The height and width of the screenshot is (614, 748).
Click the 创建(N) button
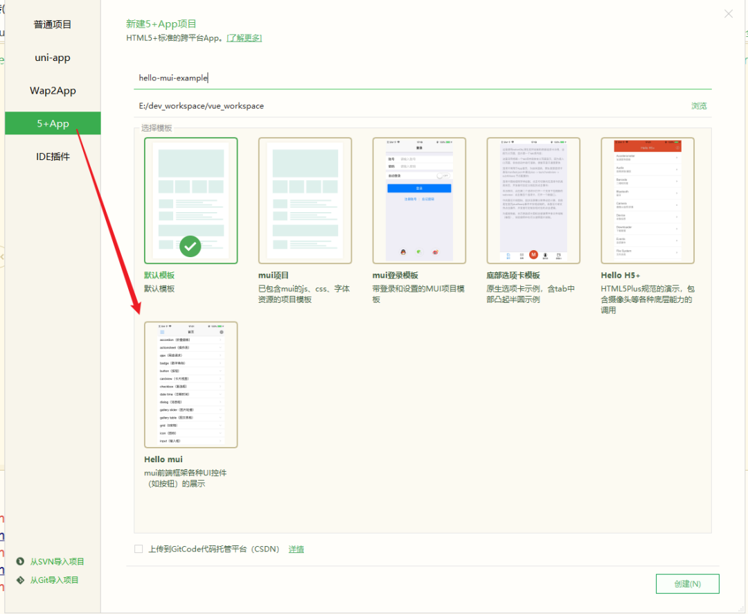[x=688, y=584]
